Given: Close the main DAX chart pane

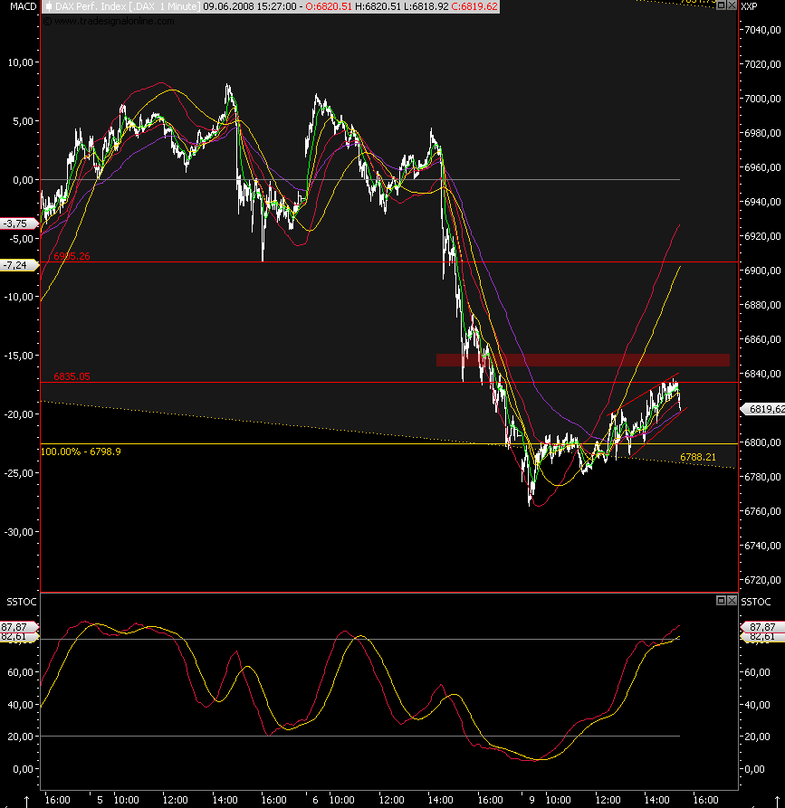Looking at the screenshot, I should (732, 5).
